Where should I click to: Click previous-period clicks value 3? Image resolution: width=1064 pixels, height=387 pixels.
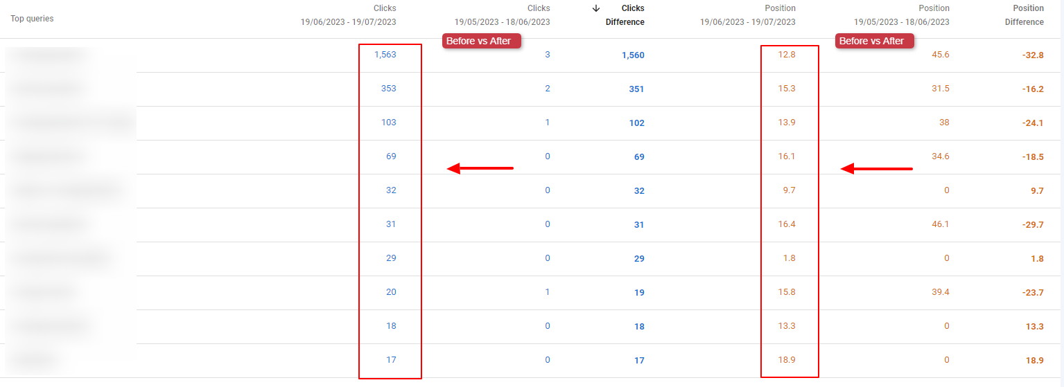click(x=548, y=54)
